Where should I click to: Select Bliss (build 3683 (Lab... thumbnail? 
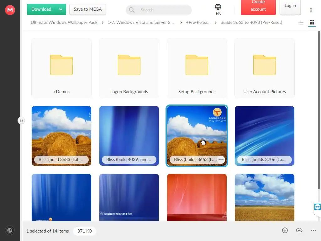click(x=61, y=136)
